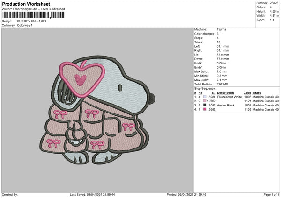Click stitch count "7085" in stop sequence
This screenshot has height=198, width=281.
point(212,105)
